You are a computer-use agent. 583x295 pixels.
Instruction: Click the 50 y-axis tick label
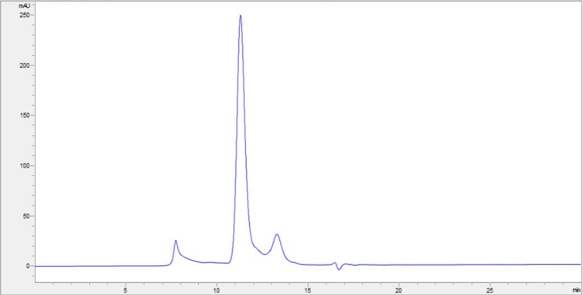26,216
